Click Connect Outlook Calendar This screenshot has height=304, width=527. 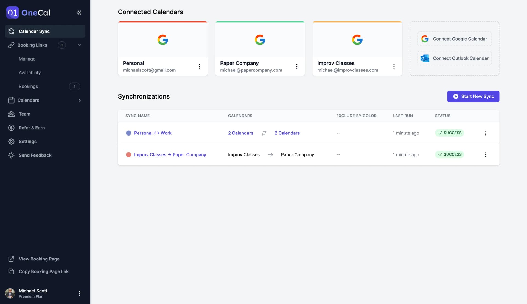tap(454, 58)
